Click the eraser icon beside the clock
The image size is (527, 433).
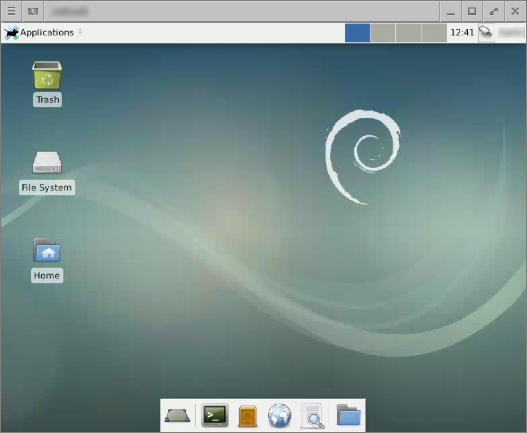point(486,32)
